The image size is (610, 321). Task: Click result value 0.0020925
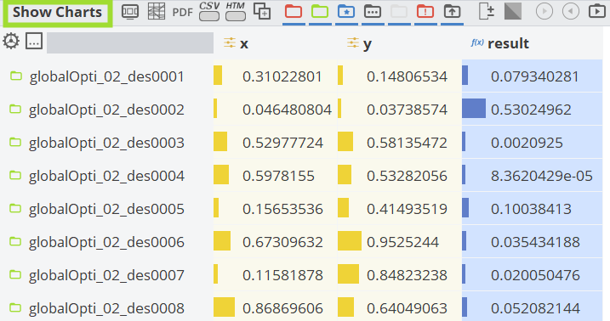527,143
